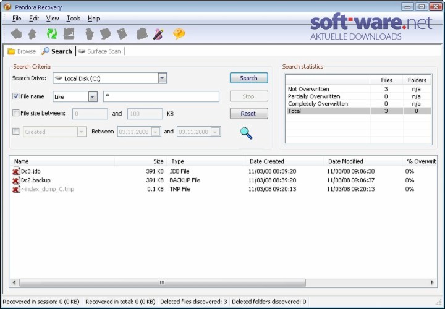Toggle the File name checkbox
Image resolution: width=445 pixels, height=309 pixels.
pos(15,96)
